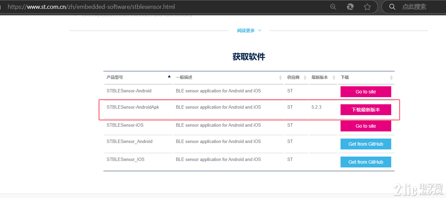Viewport: 446px width, 198px height.
Task: Sort the table by the 产品型号 arrow
Action: click(x=169, y=76)
